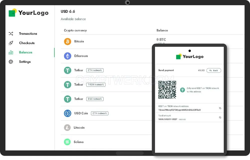Click the YourLogo logo in payment panel
250x160 pixels.
(190, 57)
